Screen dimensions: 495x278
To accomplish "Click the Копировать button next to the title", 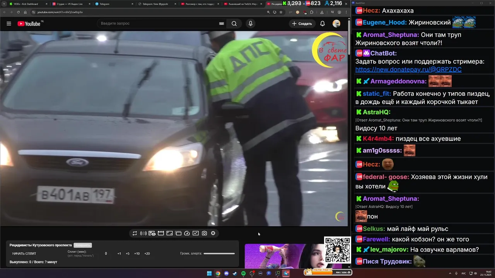I will (x=83, y=245).
